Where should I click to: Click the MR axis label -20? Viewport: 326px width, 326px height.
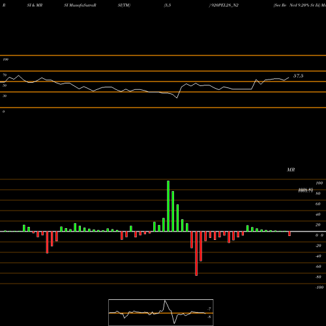click(318, 246)
